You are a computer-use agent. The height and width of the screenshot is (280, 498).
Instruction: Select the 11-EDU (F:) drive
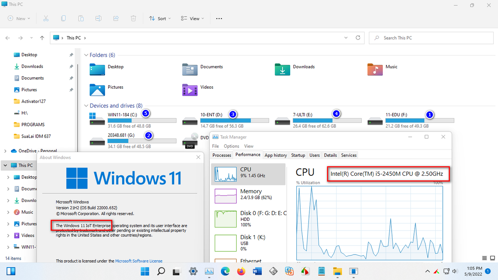pos(410,120)
